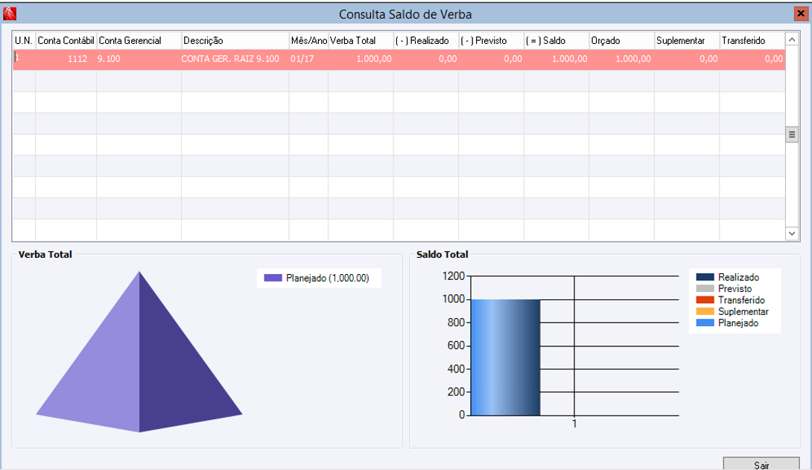Click the Transferido value 0,00 cell

[752, 59]
